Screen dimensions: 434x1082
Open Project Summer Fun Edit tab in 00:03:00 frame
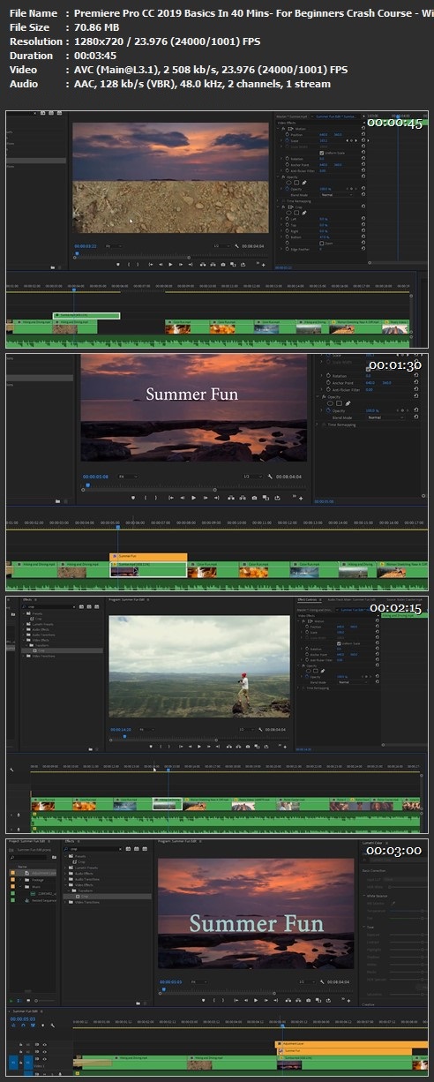point(27,841)
